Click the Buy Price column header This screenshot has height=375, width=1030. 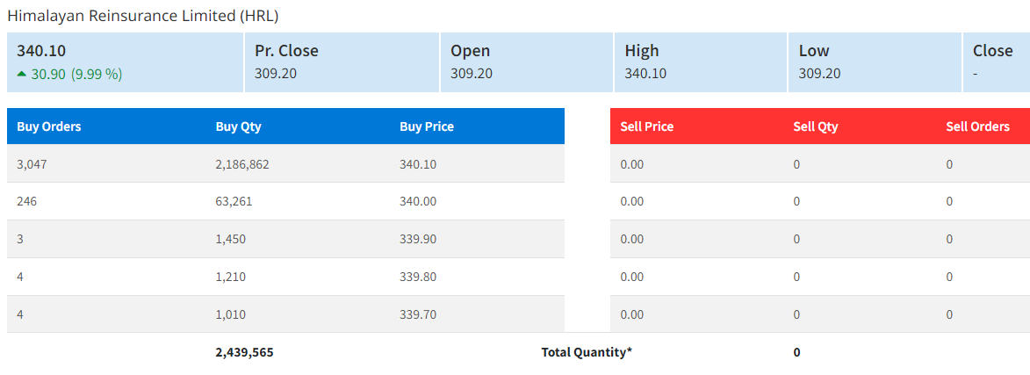coord(427,126)
